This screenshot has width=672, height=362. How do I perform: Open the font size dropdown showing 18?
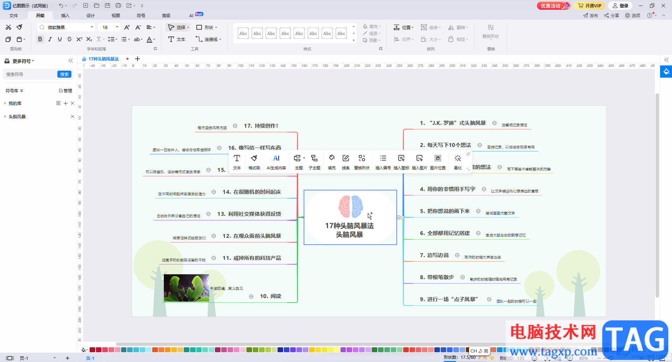(117, 27)
